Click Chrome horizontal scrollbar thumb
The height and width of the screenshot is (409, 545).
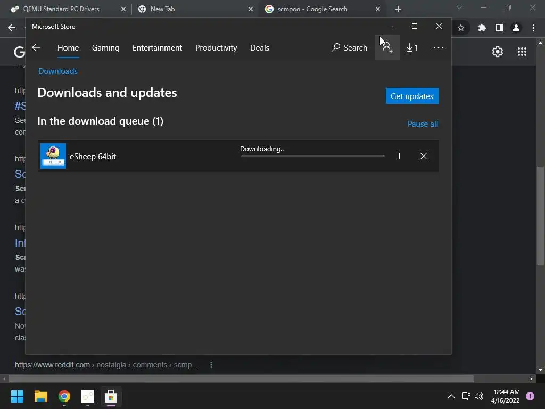[242, 379]
